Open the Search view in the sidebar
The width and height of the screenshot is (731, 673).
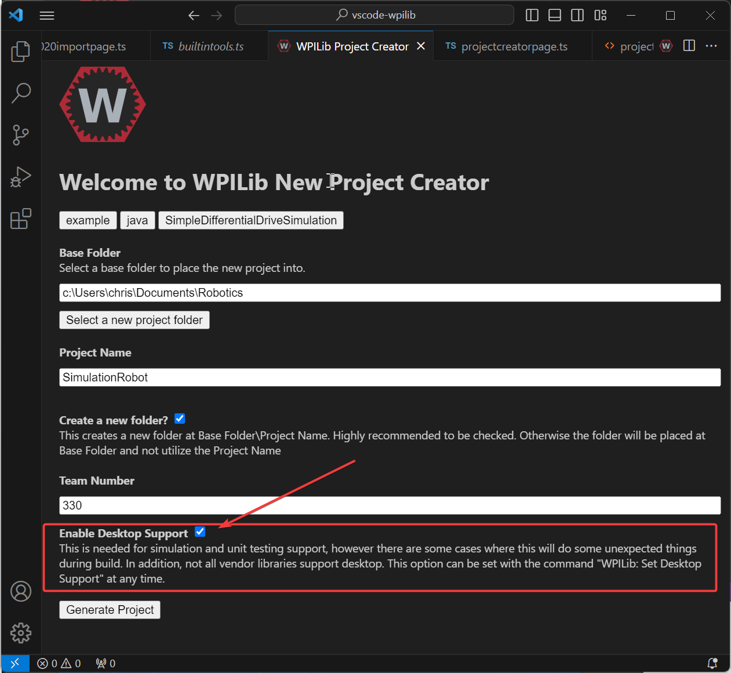(21, 93)
